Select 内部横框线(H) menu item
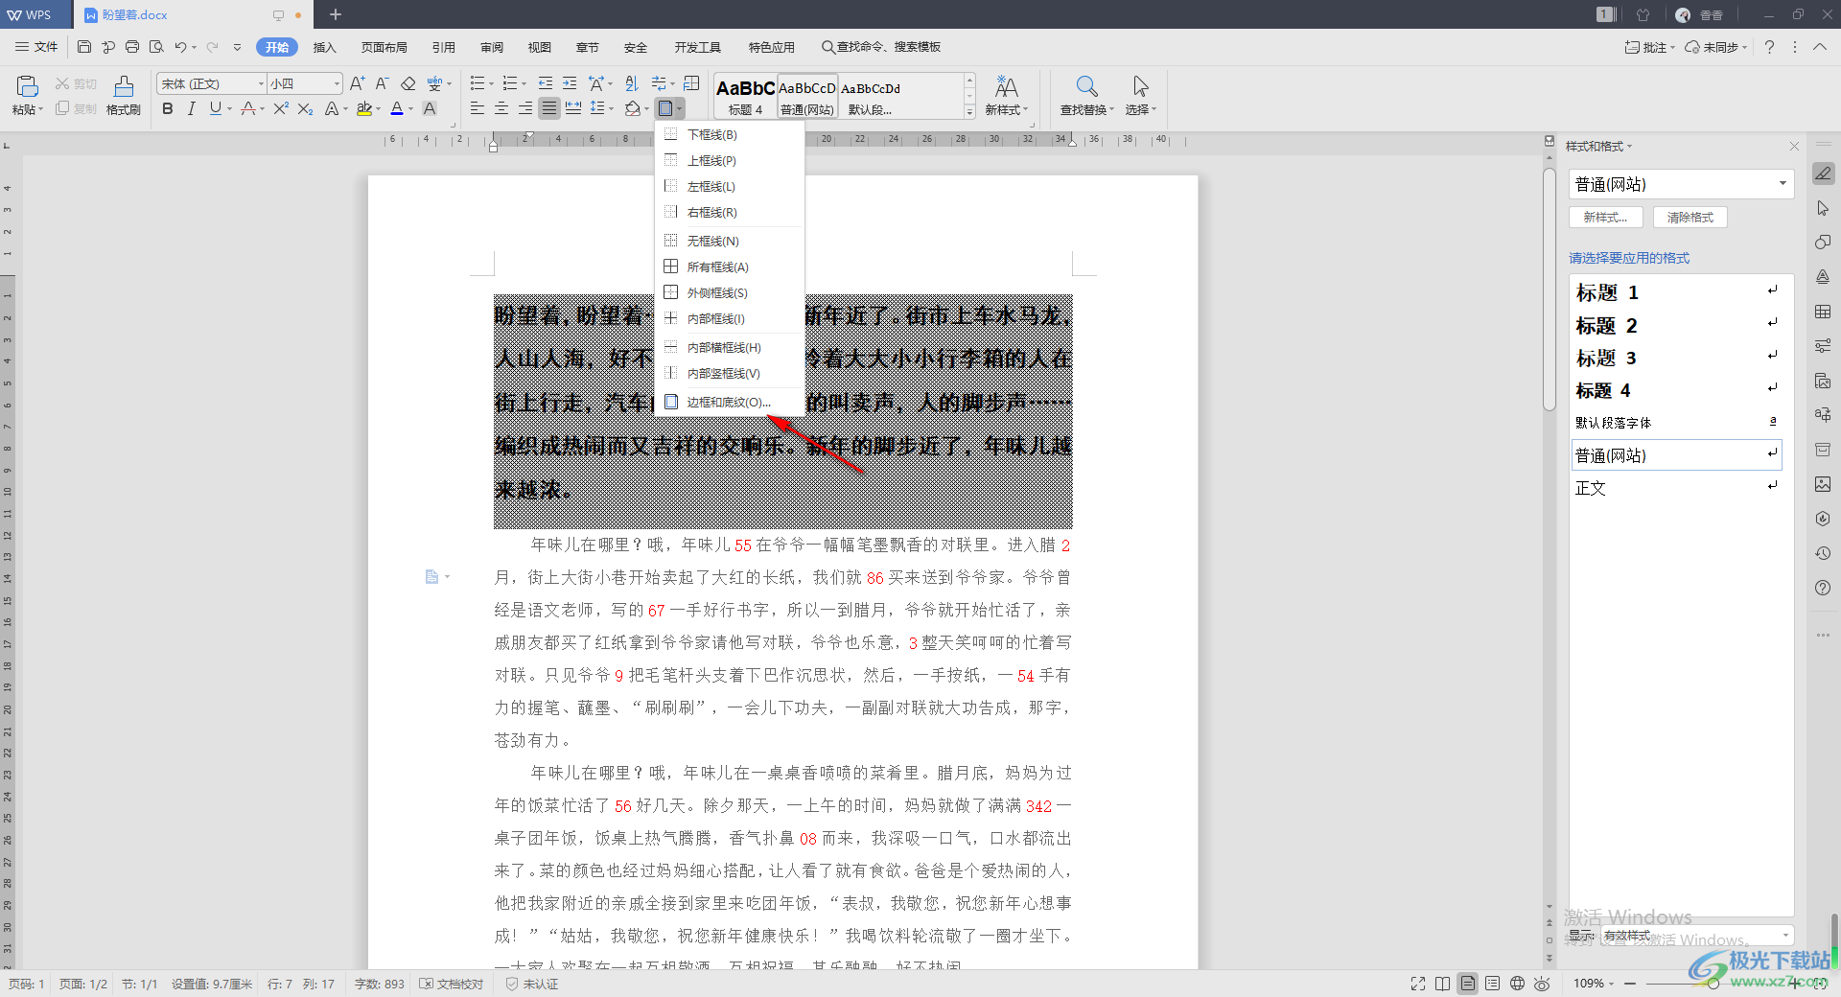The height and width of the screenshot is (997, 1841). [729, 347]
